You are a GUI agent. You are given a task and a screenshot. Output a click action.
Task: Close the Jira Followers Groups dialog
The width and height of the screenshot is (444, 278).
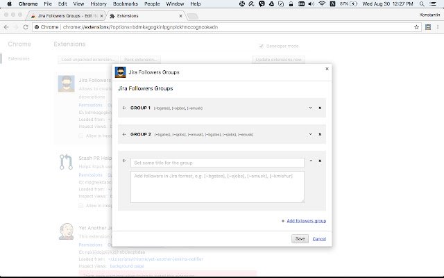pos(327,69)
